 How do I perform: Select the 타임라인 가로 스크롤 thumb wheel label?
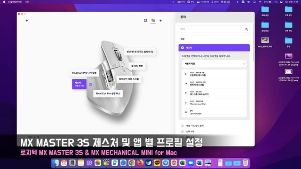[x=129, y=79]
